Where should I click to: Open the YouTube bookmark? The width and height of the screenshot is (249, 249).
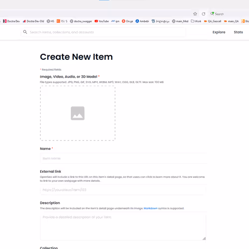click(102, 21)
